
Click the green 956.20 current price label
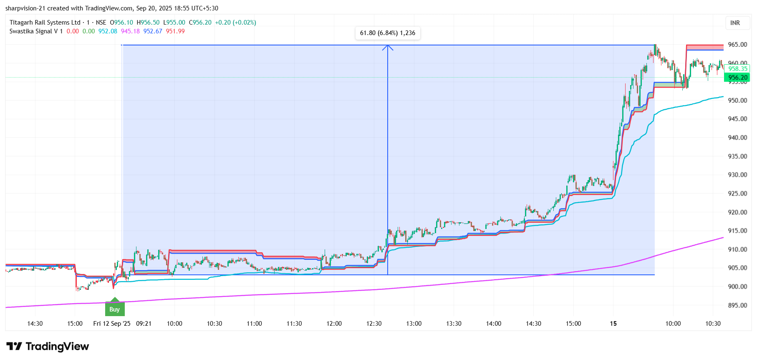click(737, 78)
